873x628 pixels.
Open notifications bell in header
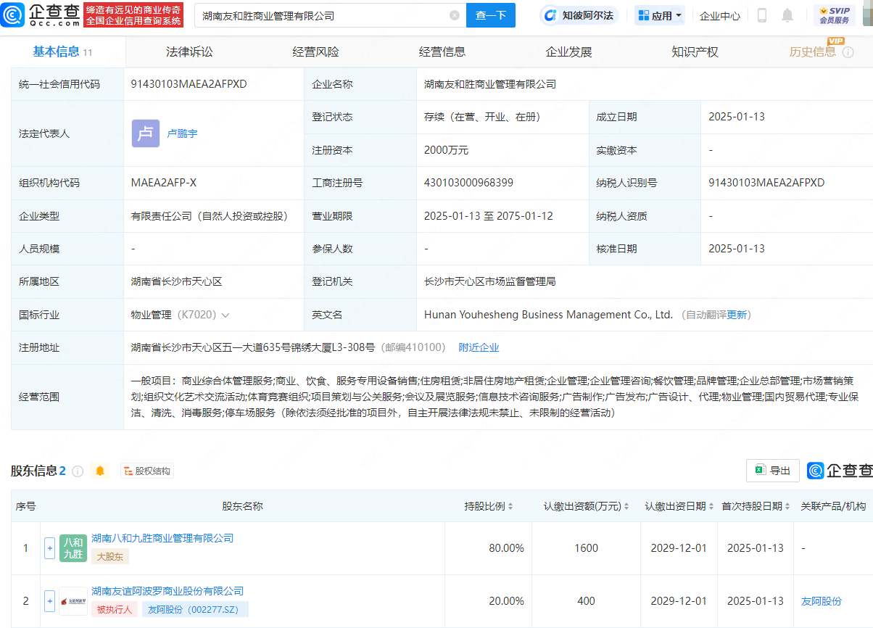point(787,15)
